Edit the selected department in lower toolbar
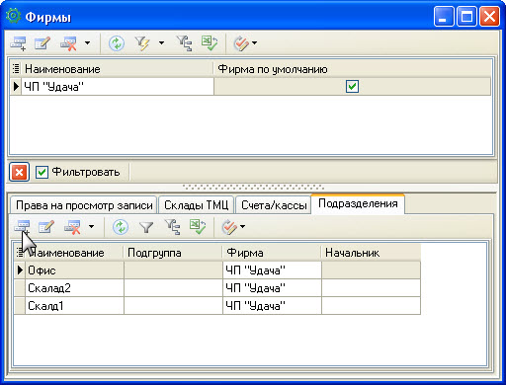 tap(46, 227)
